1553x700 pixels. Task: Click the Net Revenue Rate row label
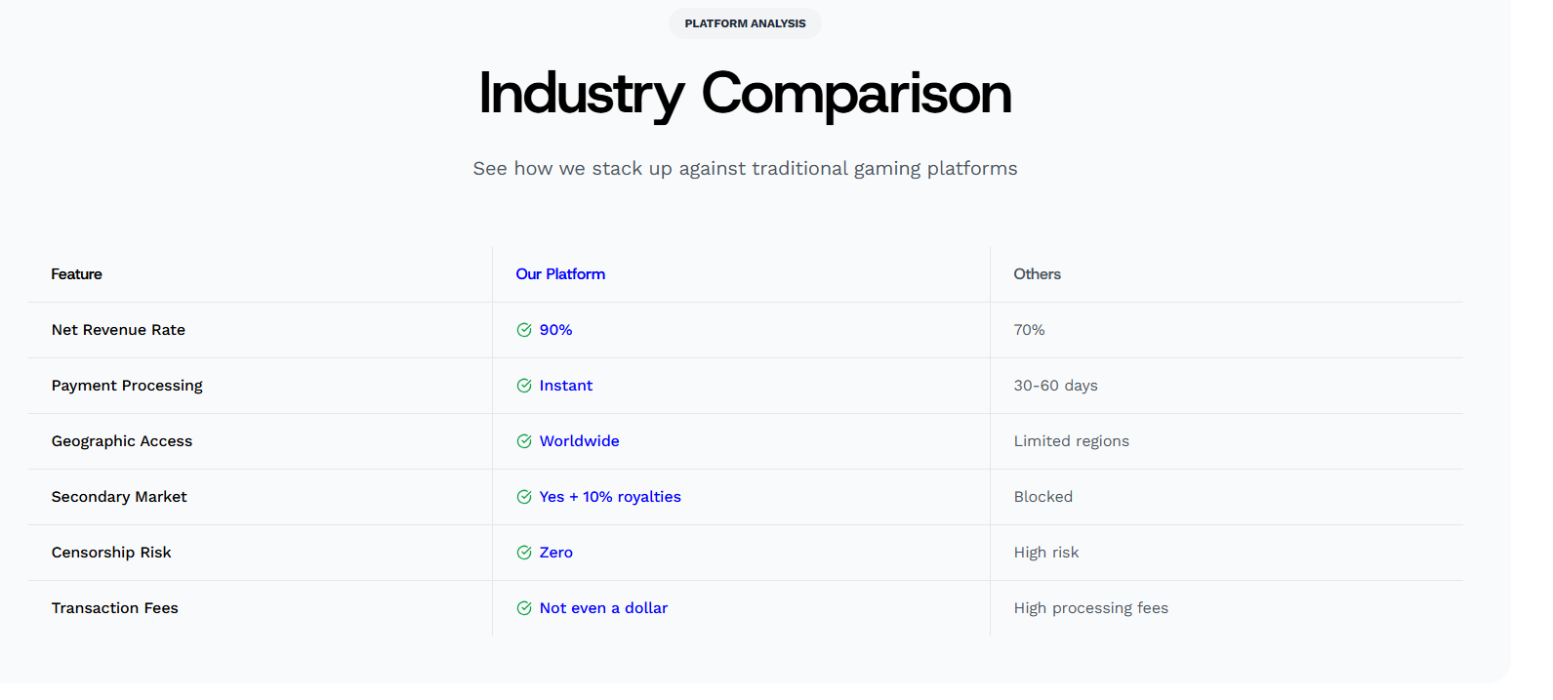(x=118, y=330)
